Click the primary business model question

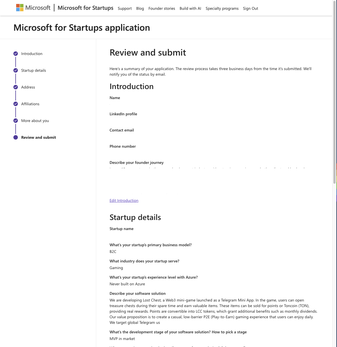pyautogui.click(x=151, y=245)
